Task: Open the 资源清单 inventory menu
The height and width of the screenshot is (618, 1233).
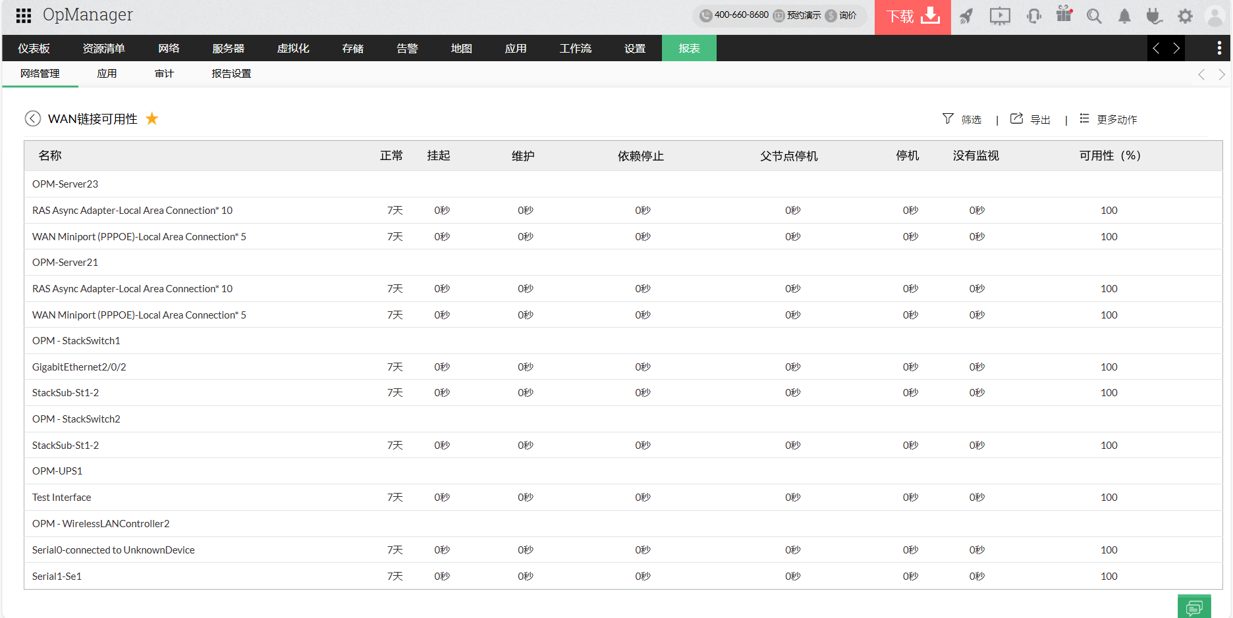Action: click(x=103, y=48)
